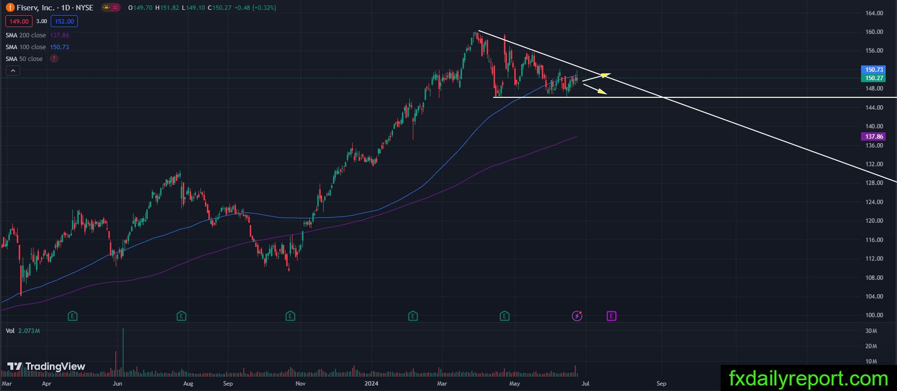Viewport: 897px width, 391px height.
Task: Select the SMA 100 close legend label
Action: coord(26,47)
